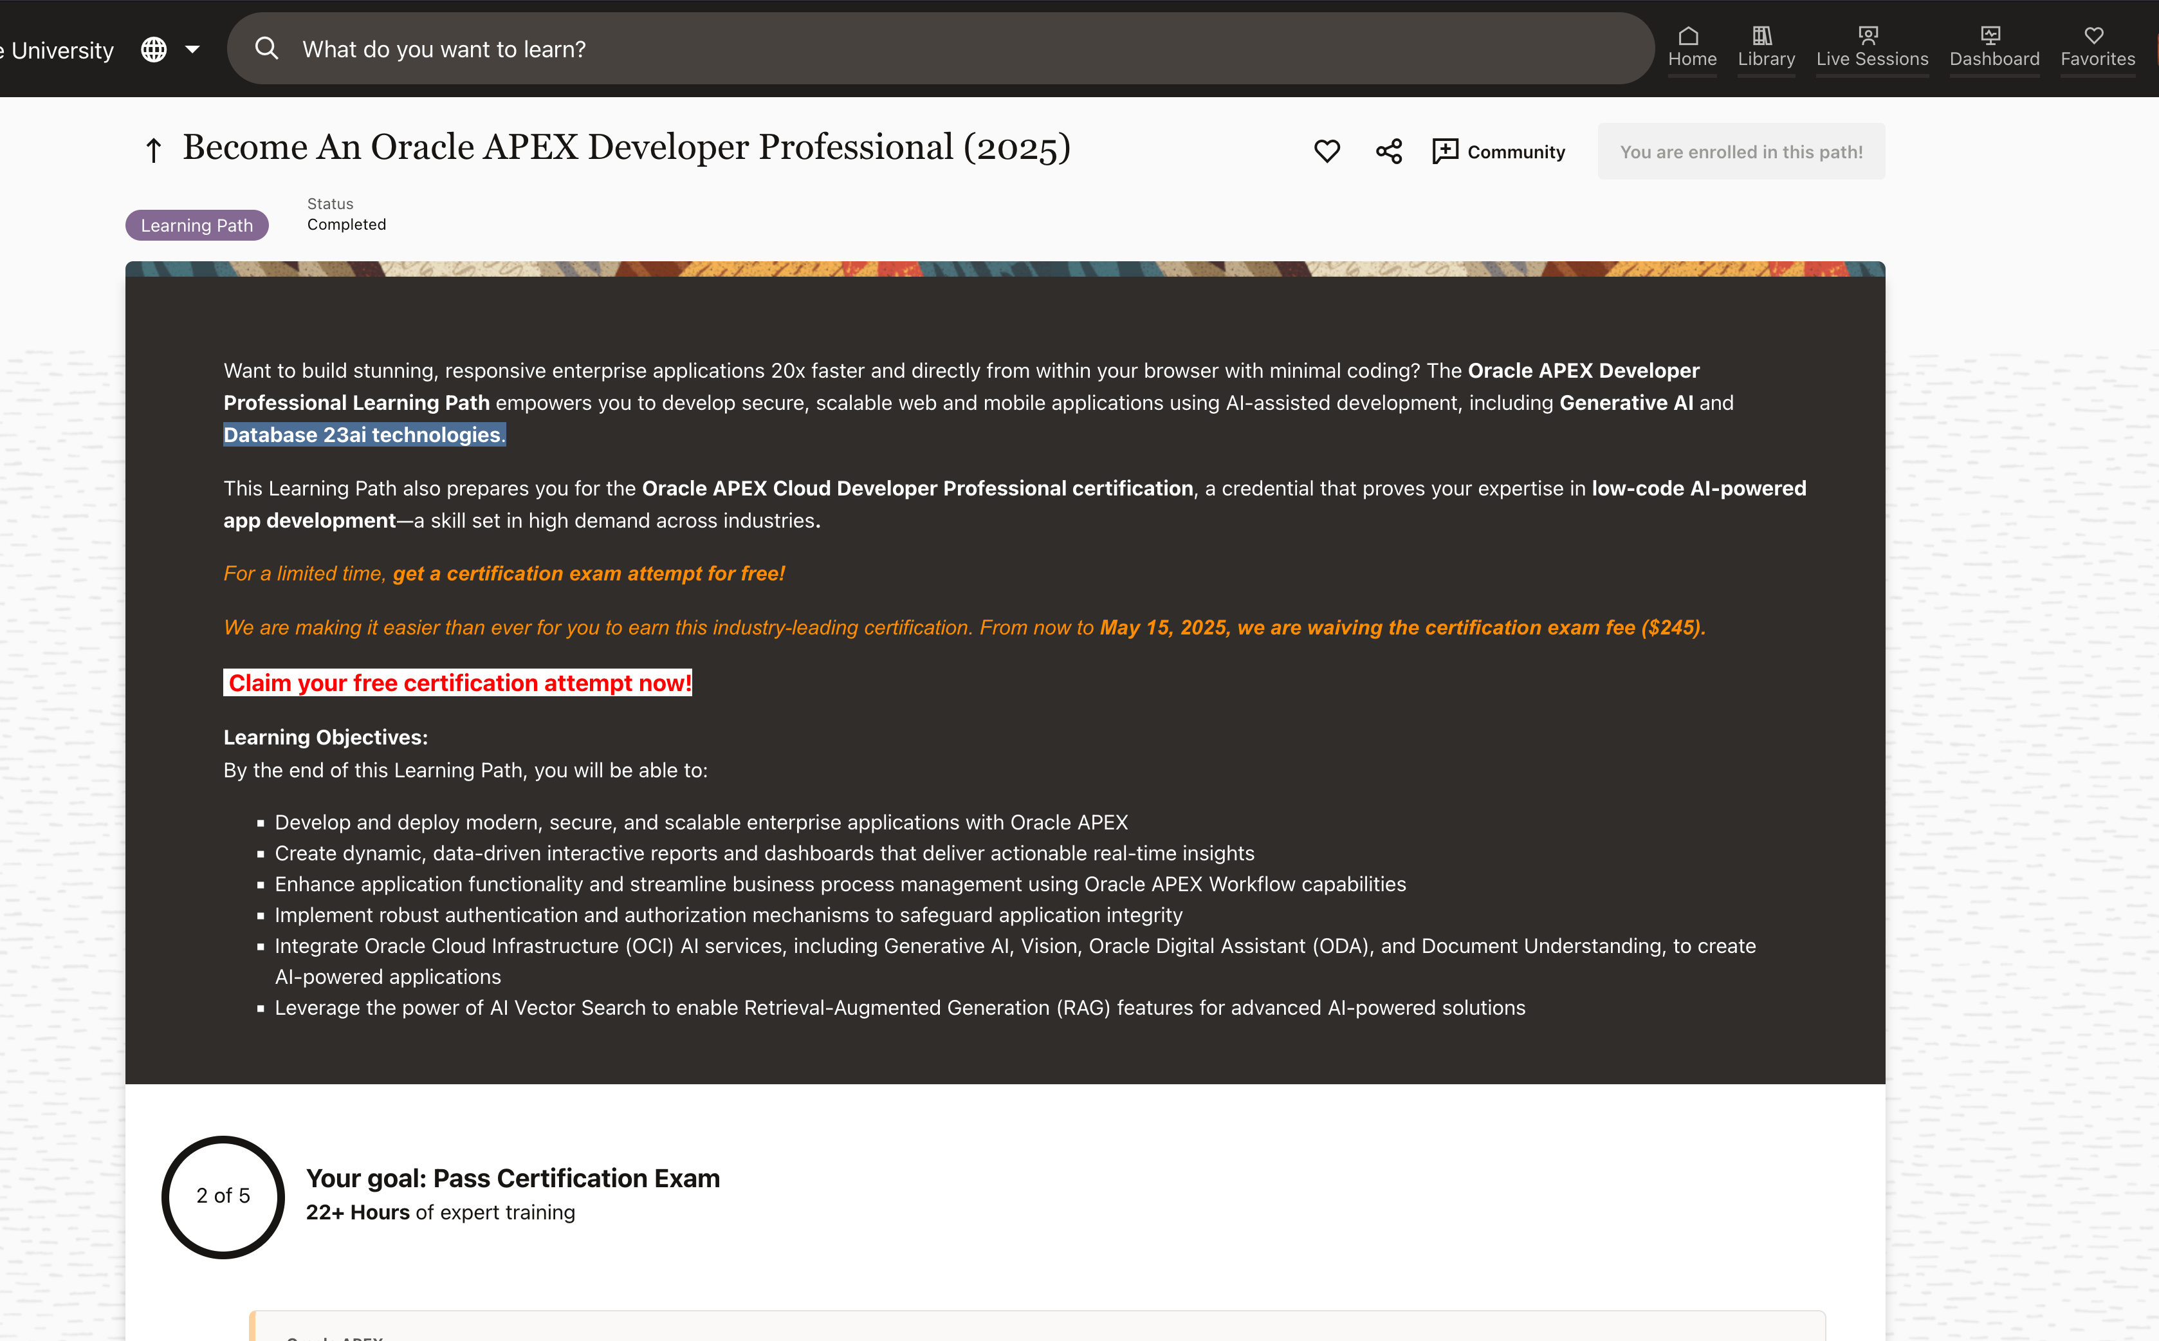Click the share icon
The height and width of the screenshot is (1341, 2159).
[1388, 152]
